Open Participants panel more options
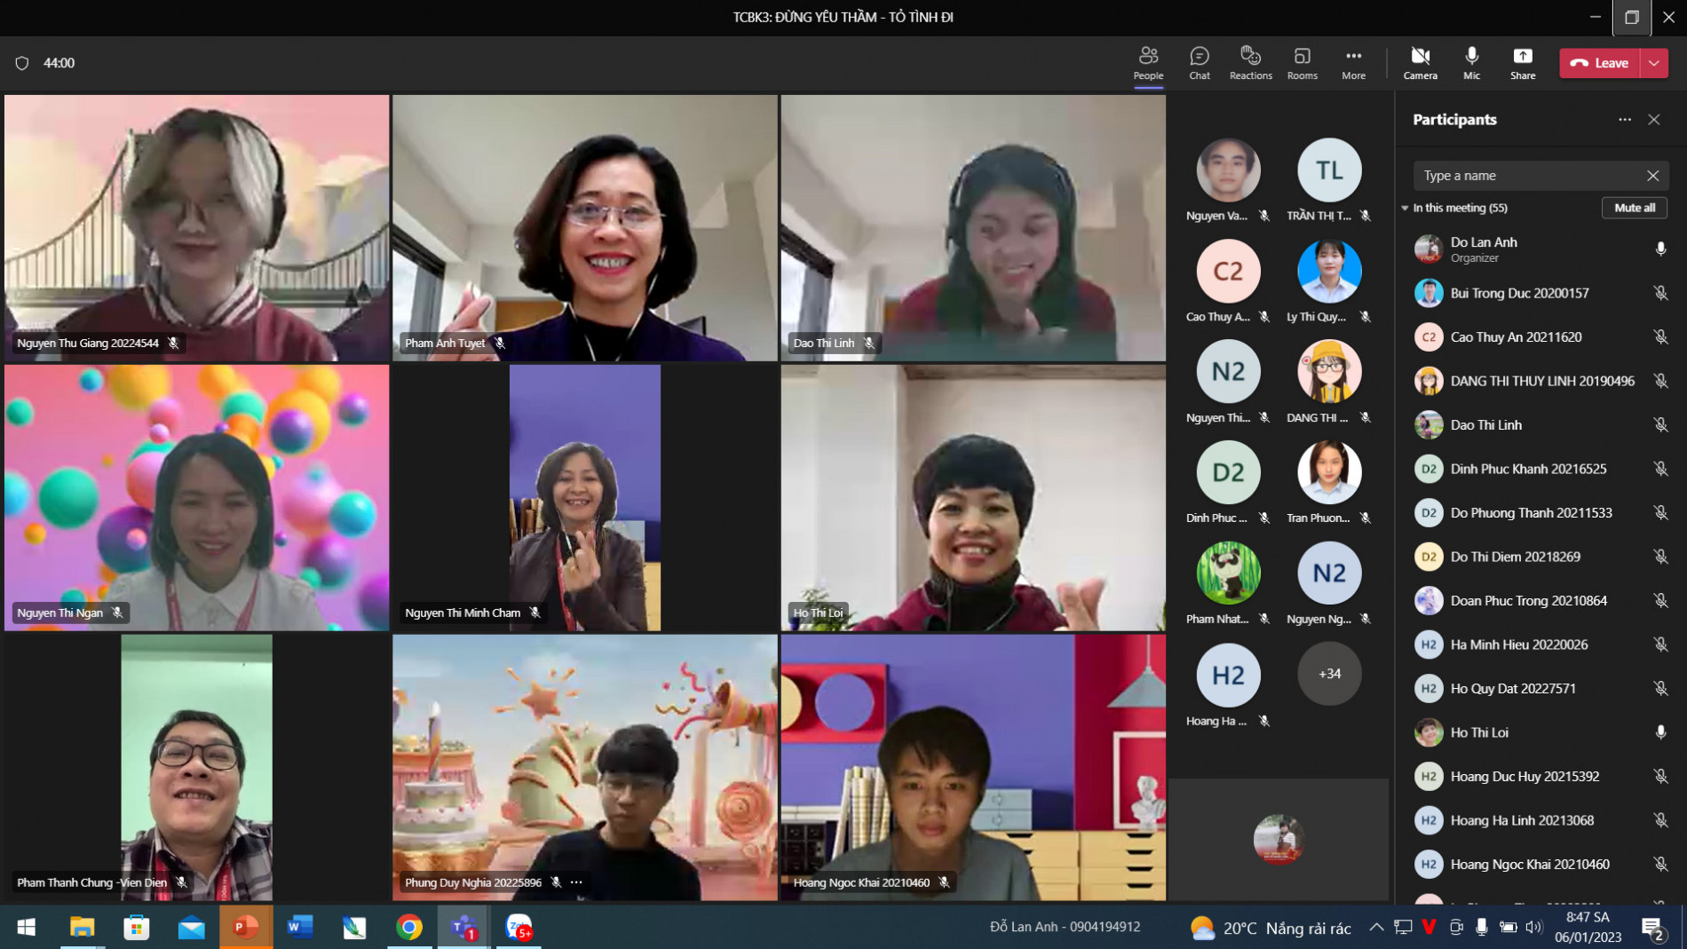1687x949 pixels. coord(1625,120)
